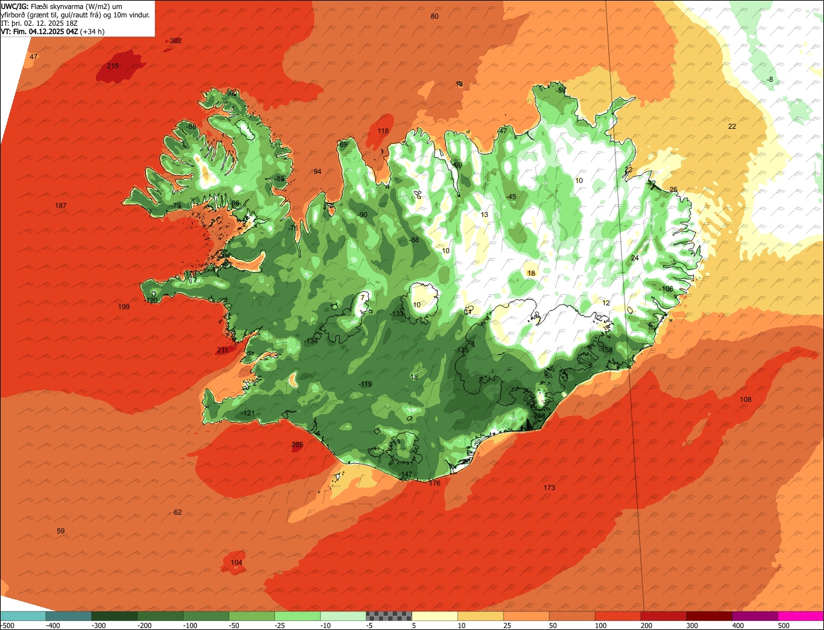The image size is (824, 630).
Task: Click the '-100' legend label
Action: click(x=189, y=625)
